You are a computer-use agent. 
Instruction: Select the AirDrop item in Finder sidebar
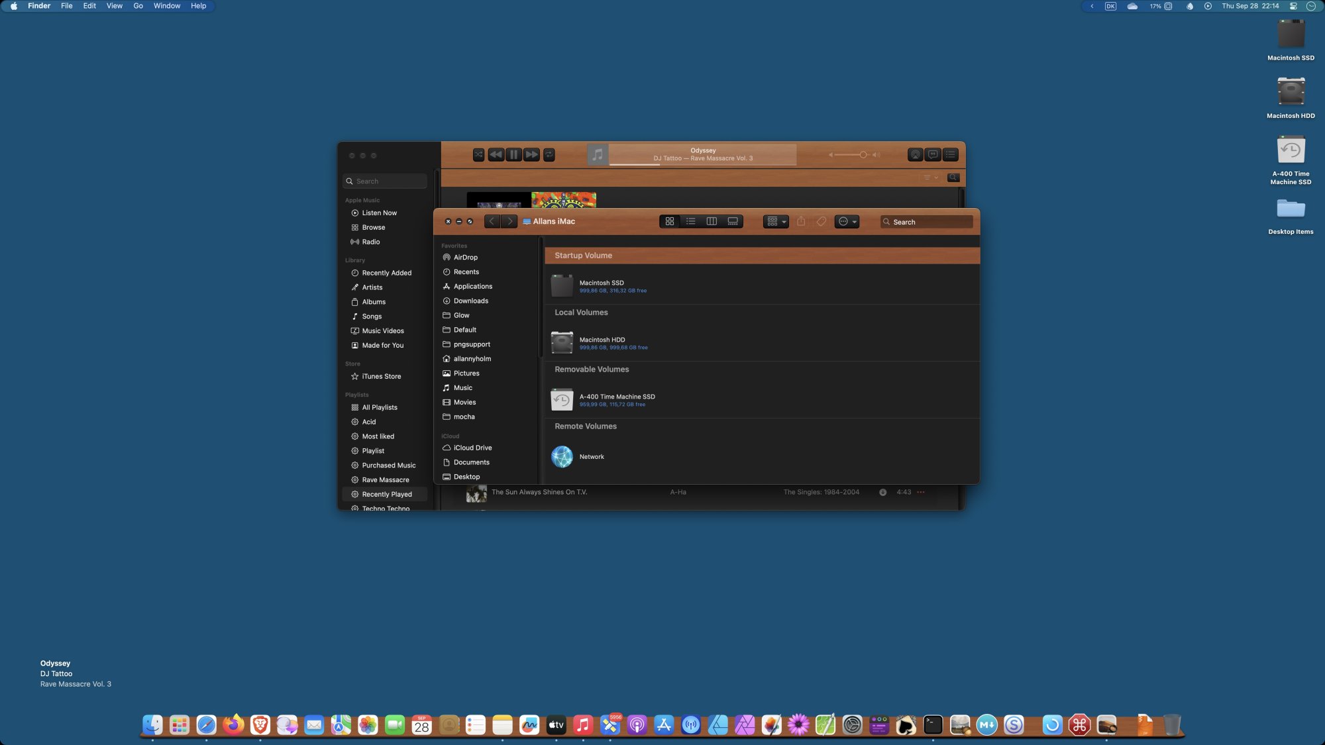(x=465, y=258)
